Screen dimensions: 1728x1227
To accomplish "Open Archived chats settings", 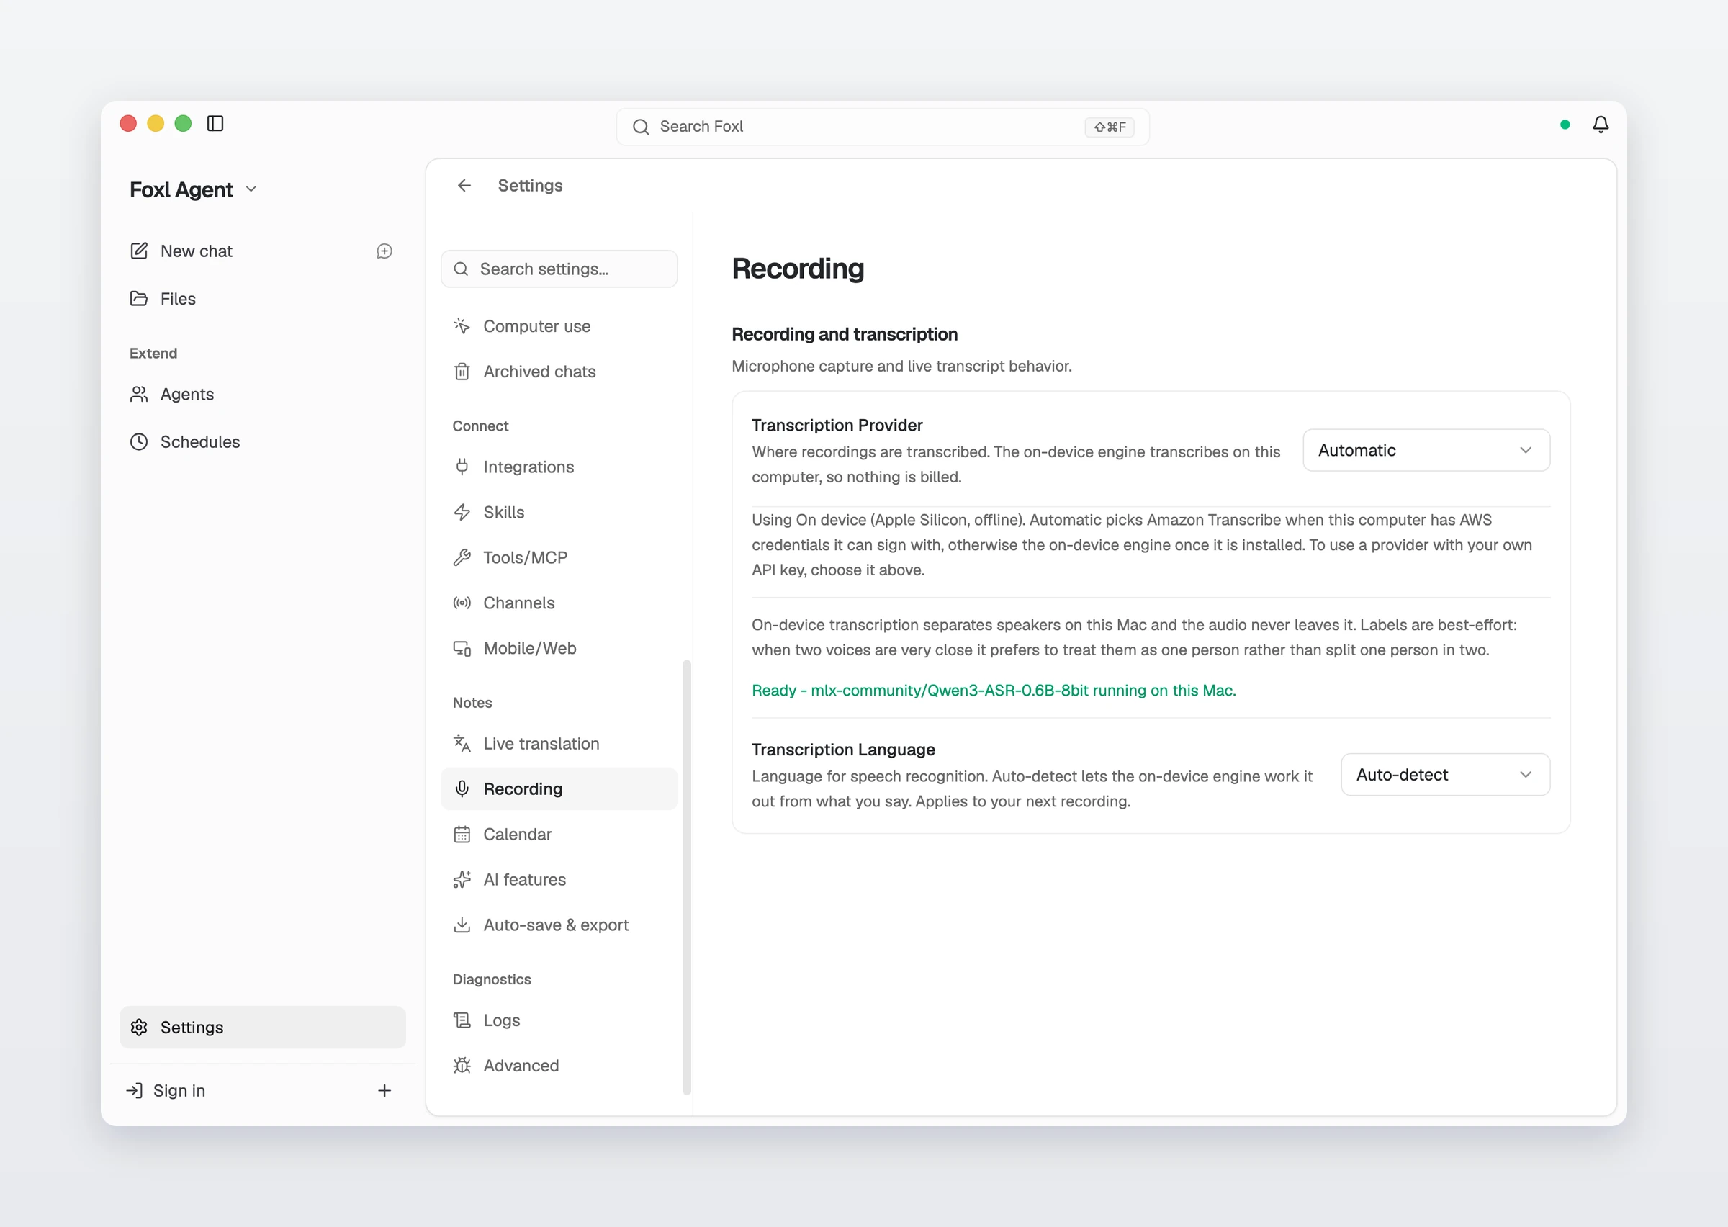I will tap(559, 372).
